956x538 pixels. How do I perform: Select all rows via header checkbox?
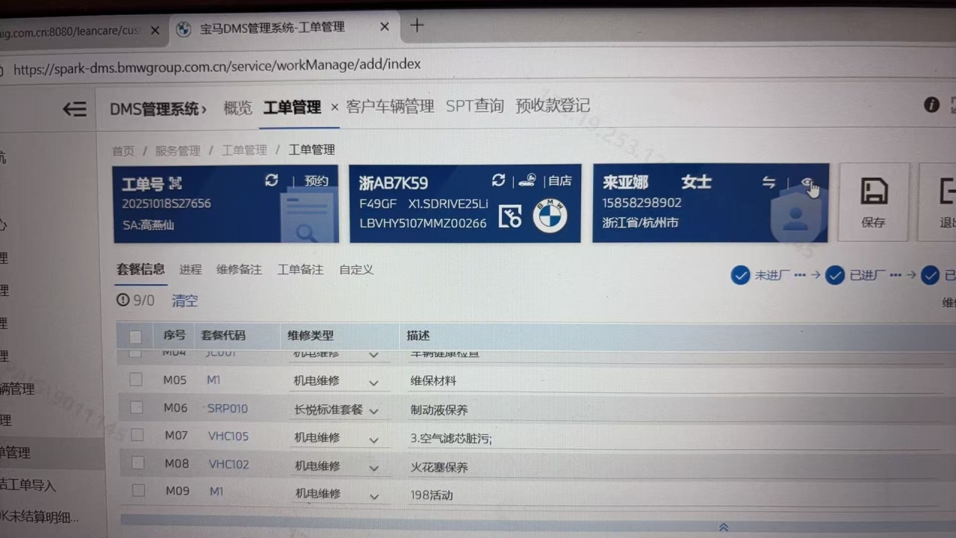click(135, 336)
